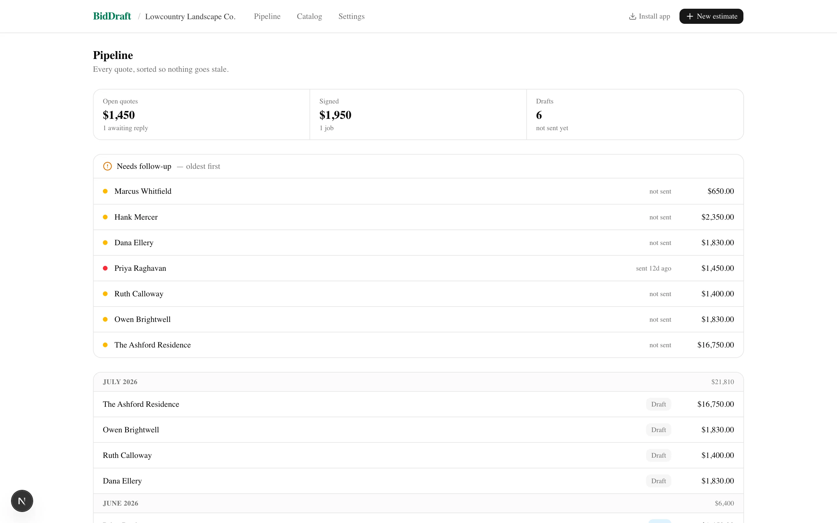Click the yellow status dot by Hank Mercer
Screen dimensions: 837x523
click(105, 217)
